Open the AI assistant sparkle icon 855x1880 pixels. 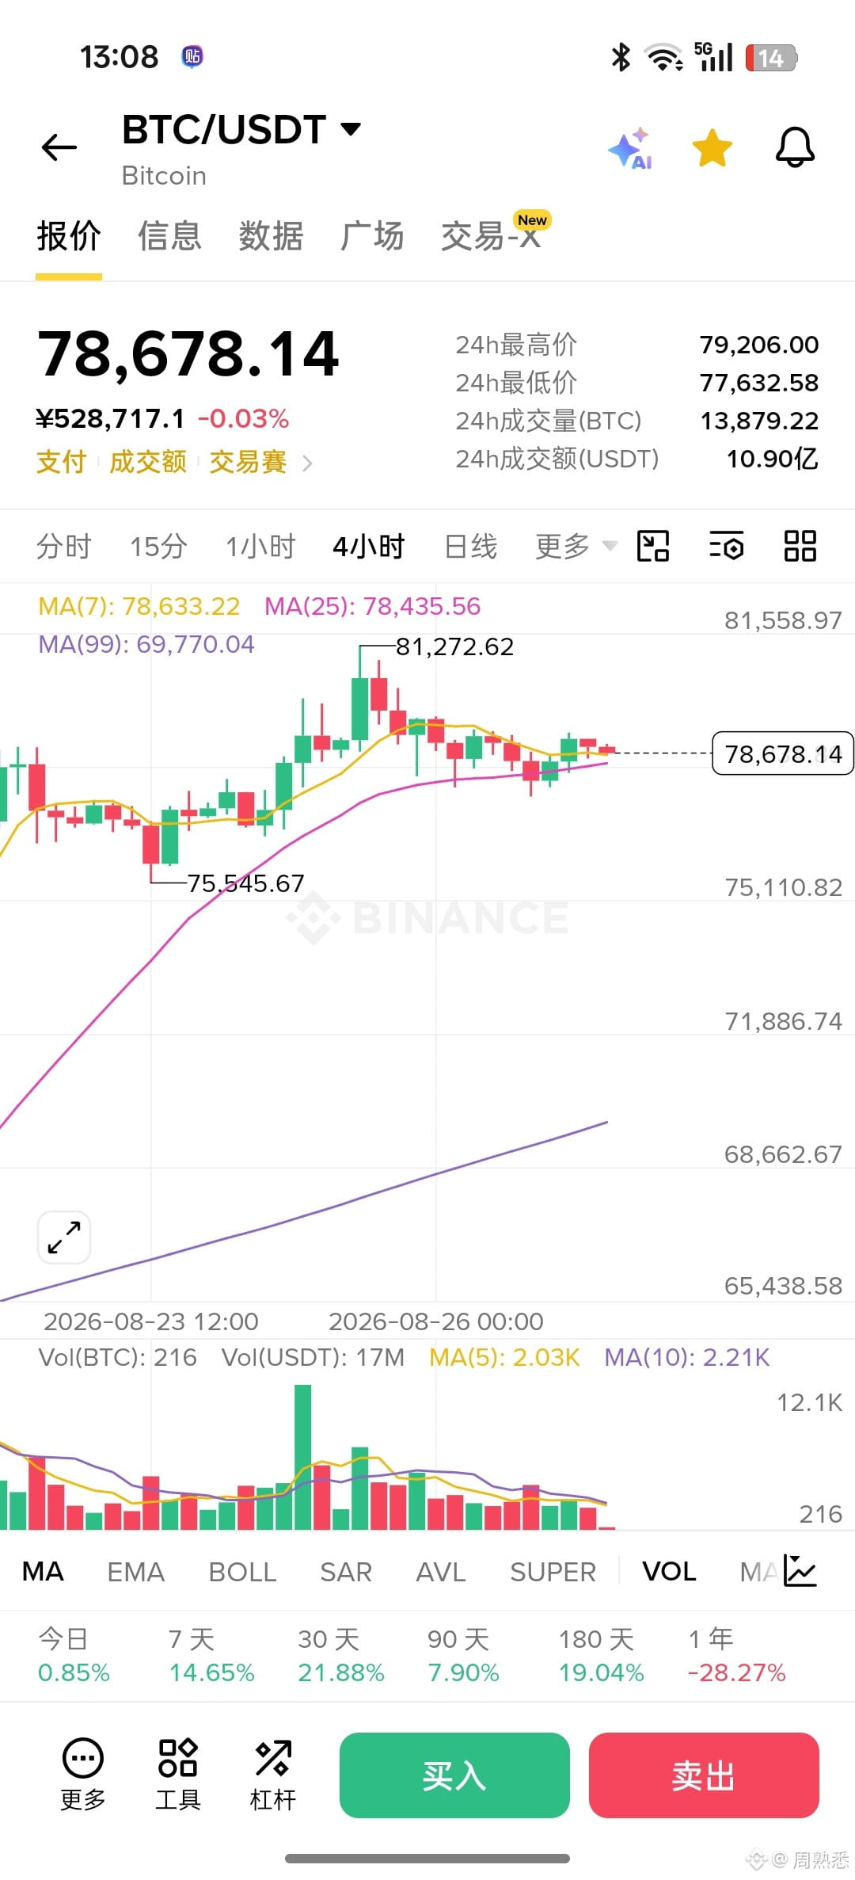[631, 148]
